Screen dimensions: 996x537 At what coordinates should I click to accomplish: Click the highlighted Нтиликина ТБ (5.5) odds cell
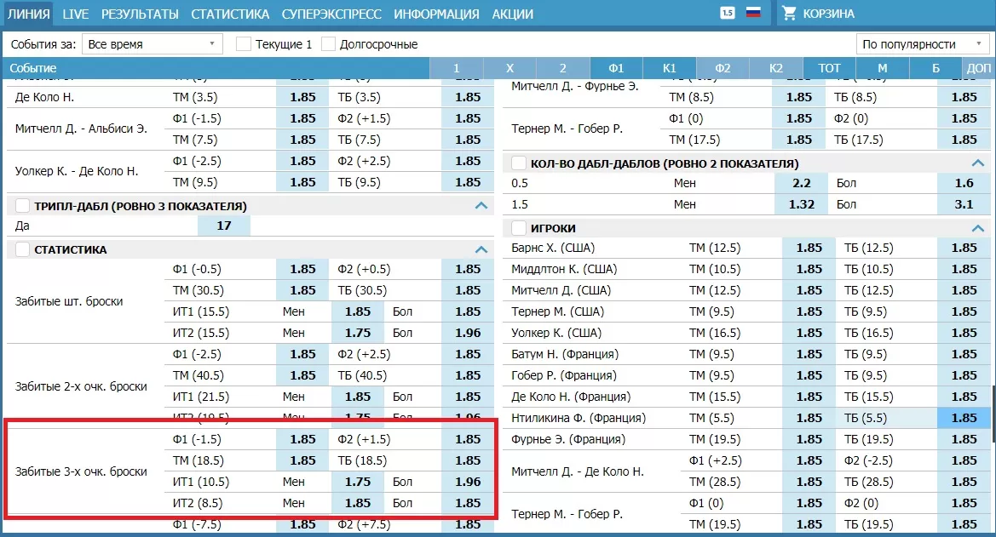coord(964,418)
